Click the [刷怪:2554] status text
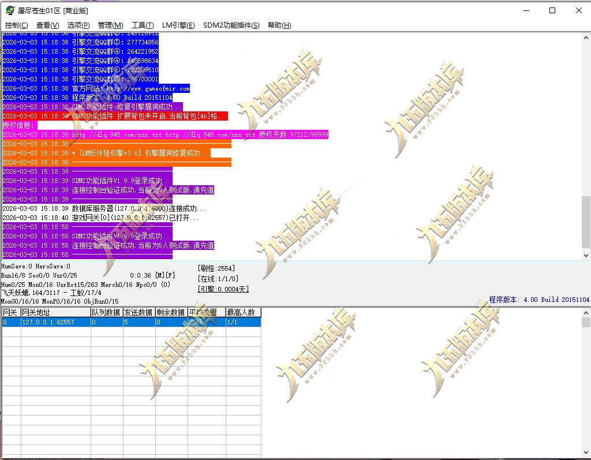591x460 pixels. (x=216, y=268)
